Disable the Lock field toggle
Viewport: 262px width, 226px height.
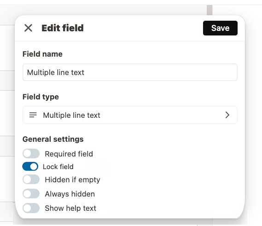(30, 166)
